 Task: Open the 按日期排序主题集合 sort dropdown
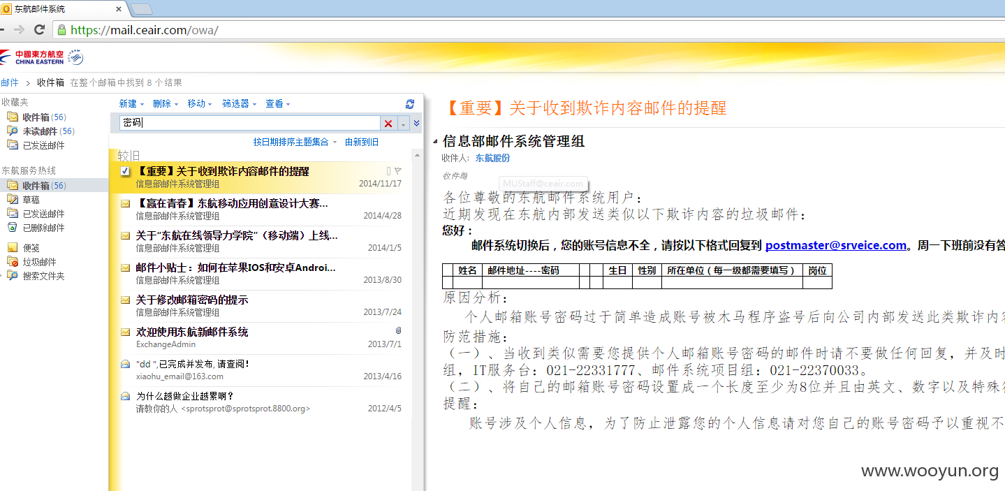click(x=295, y=142)
